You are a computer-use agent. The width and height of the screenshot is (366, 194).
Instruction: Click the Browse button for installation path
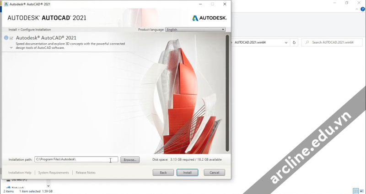130,160
